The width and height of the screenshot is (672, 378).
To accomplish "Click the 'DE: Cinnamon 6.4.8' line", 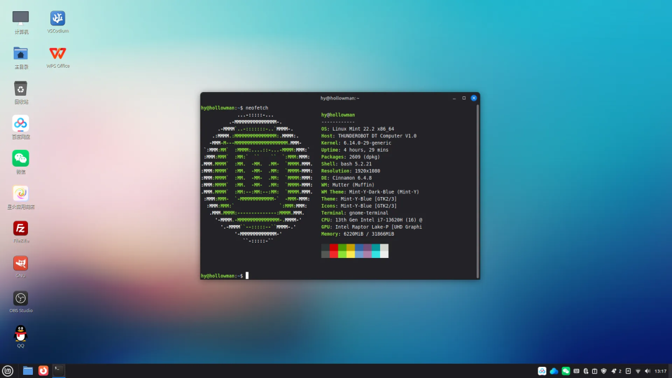I will pyautogui.click(x=347, y=178).
